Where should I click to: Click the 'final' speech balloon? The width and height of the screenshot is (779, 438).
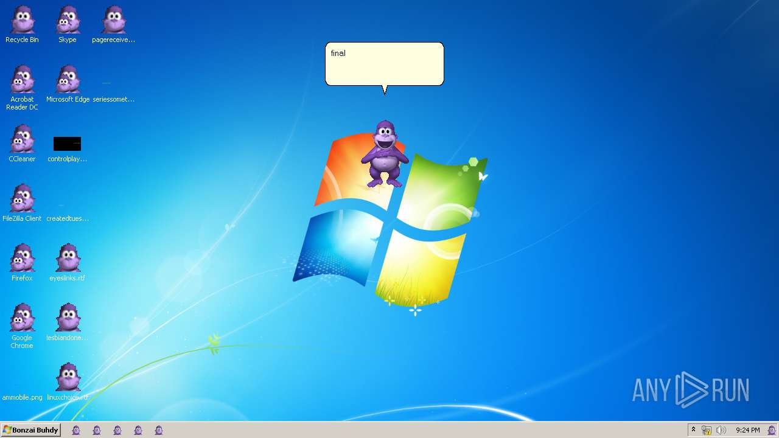click(x=385, y=64)
